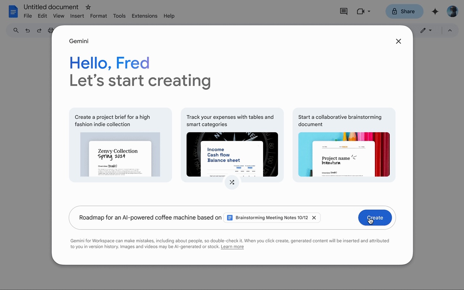Remove the Brainstorming Meeting Notes chip
Viewport: 464px width, 290px height.
tap(314, 217)
